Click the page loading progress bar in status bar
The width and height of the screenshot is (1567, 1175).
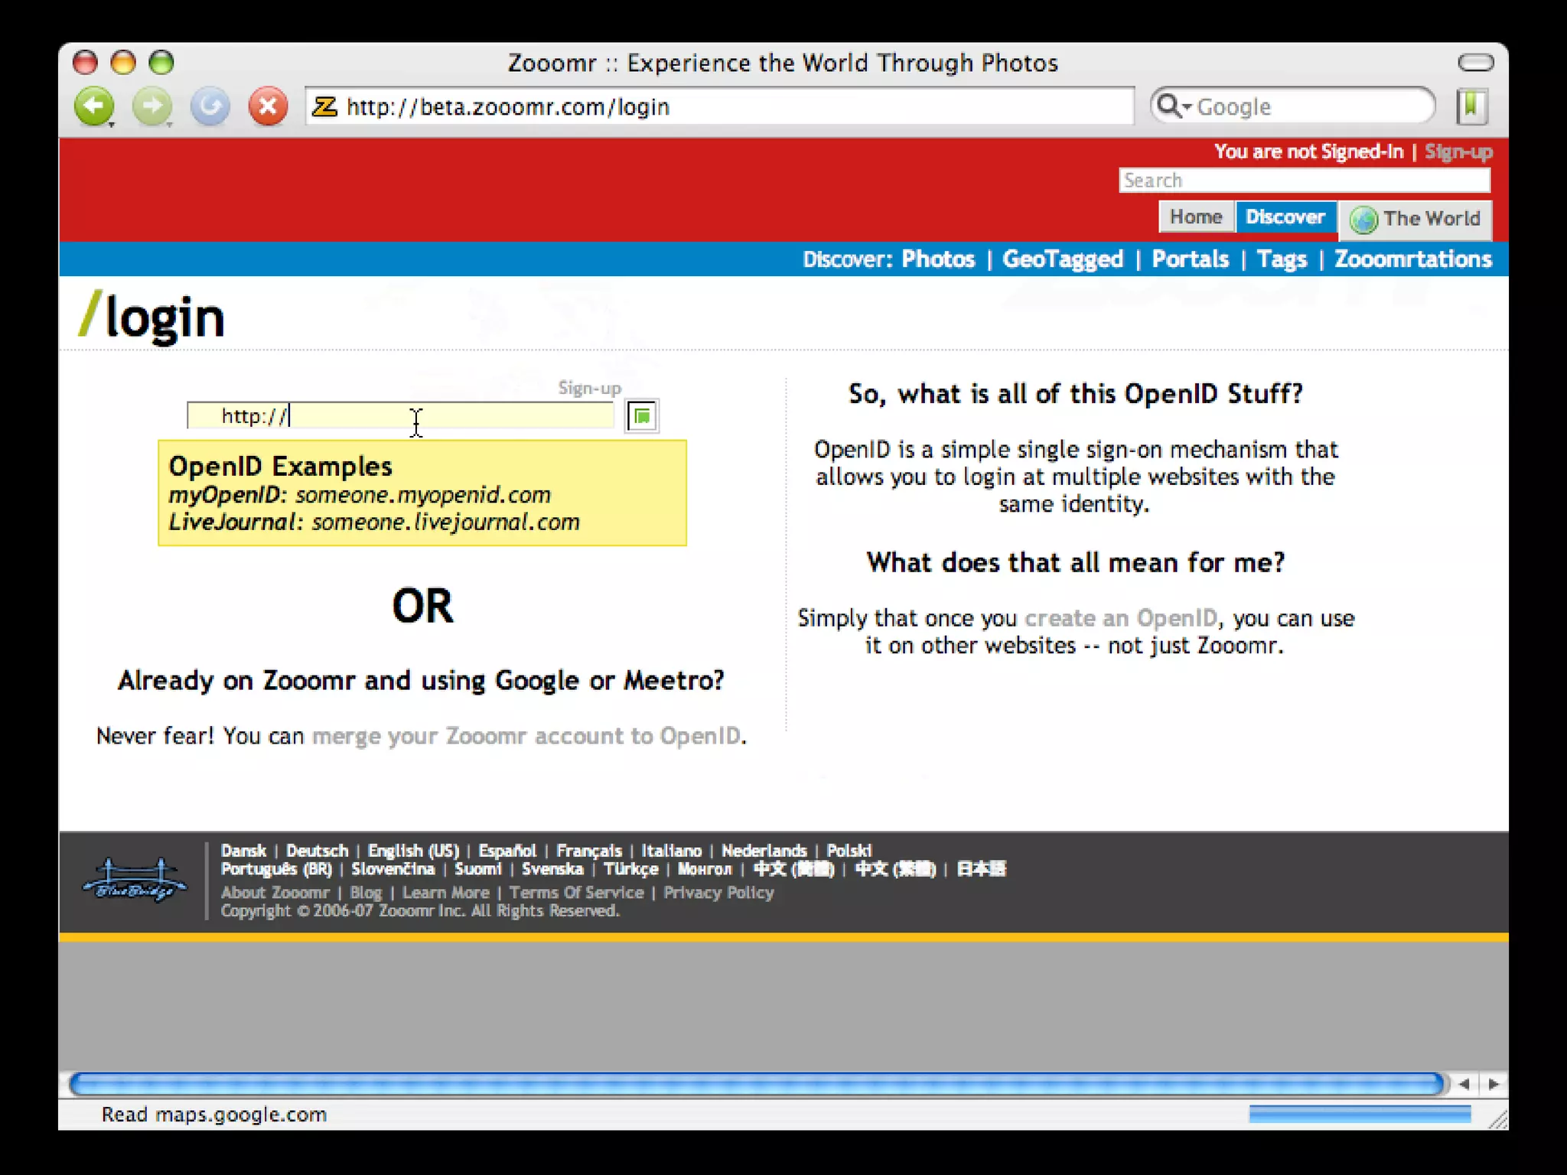[1360, 1114]
